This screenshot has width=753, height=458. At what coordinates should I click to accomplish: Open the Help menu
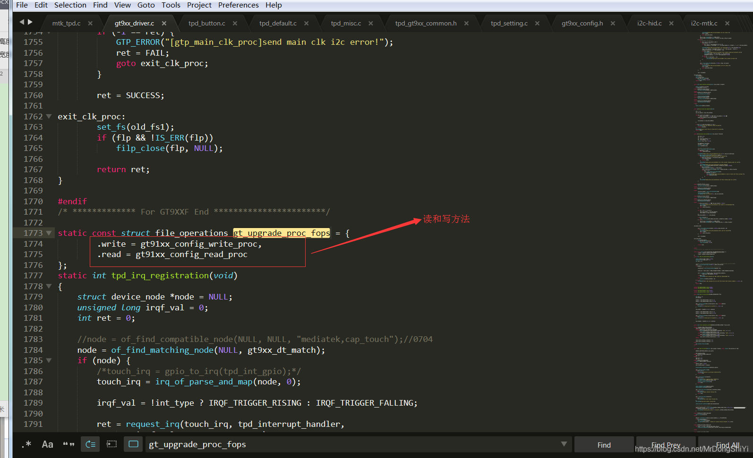click(274, 5)
